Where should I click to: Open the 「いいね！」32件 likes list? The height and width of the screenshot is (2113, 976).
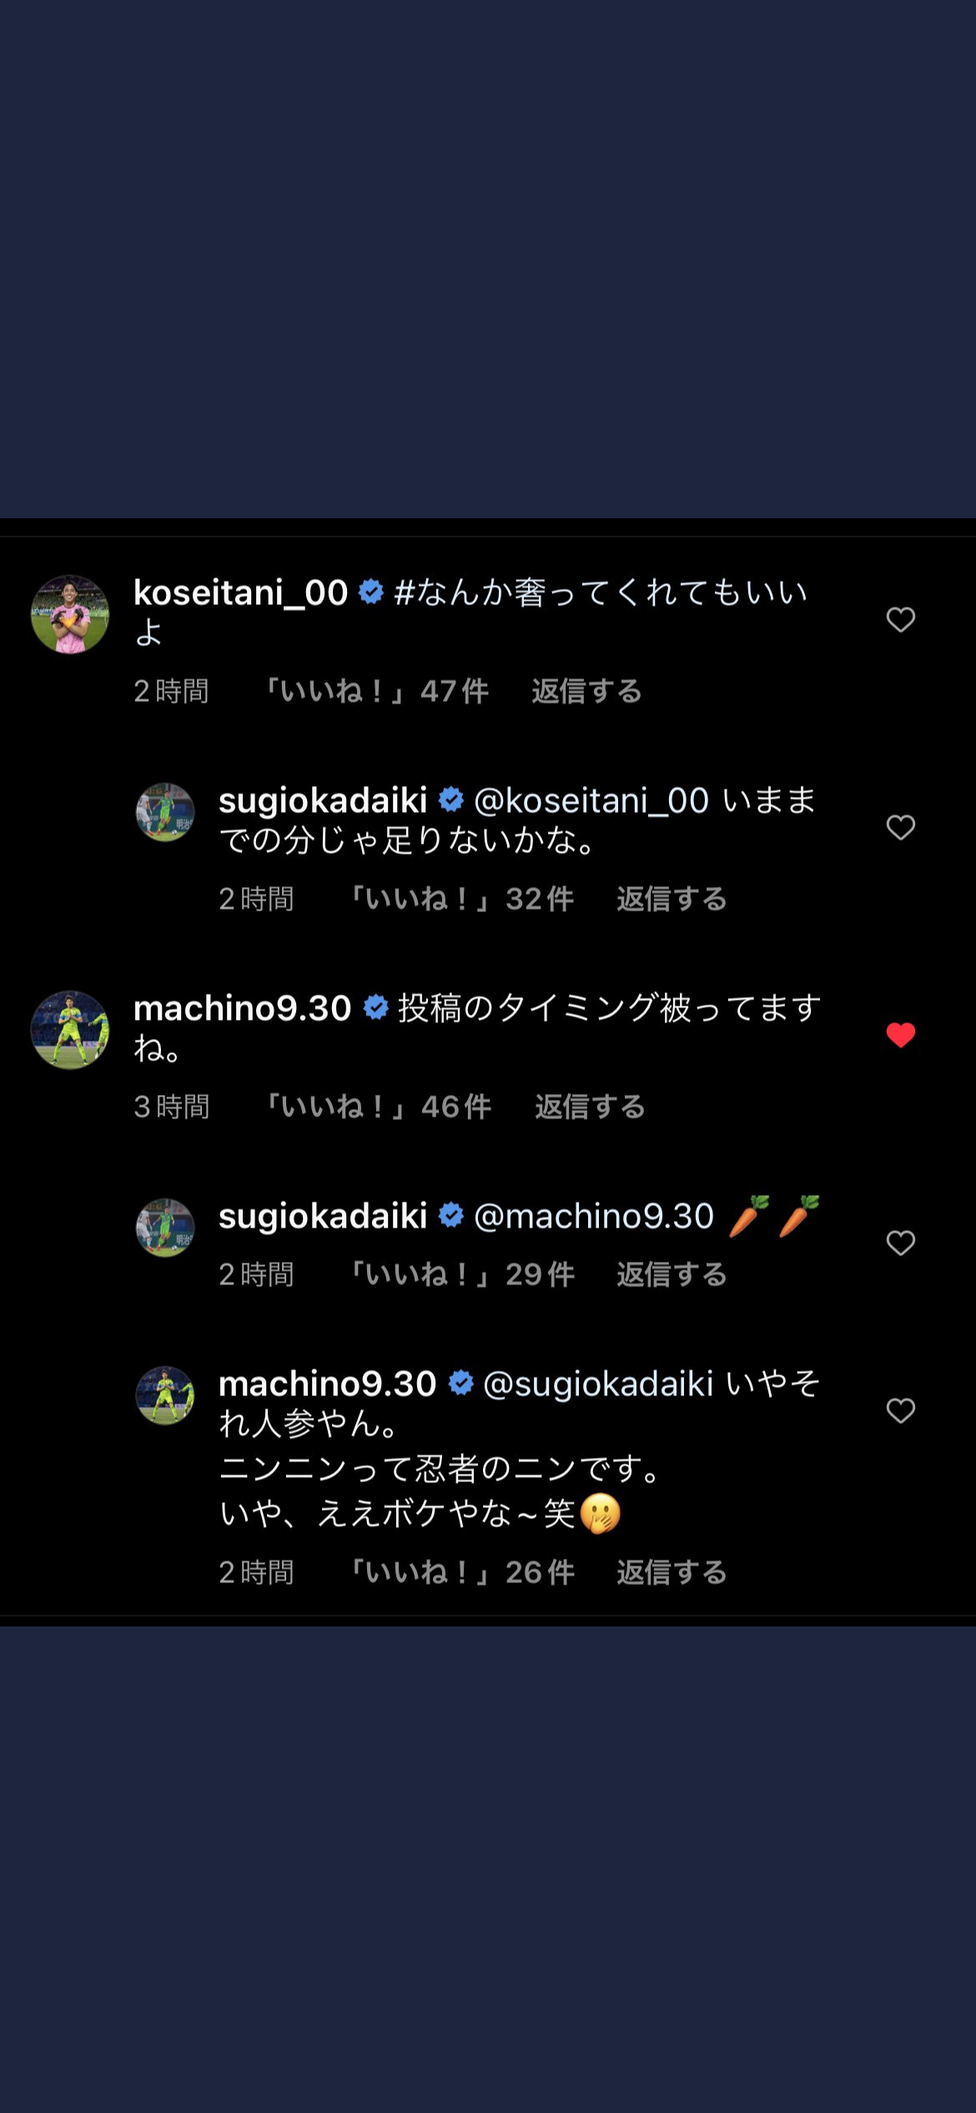coord(463,899)
